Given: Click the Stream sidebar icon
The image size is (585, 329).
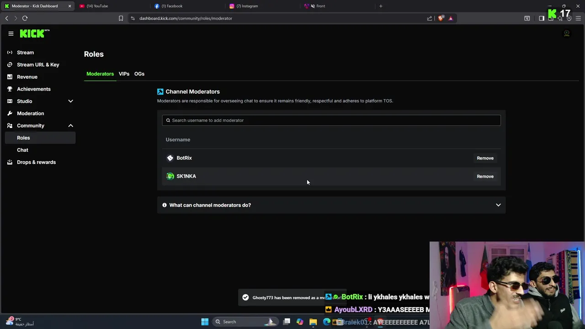Looking at the screenshot, I should pos(10,53).
